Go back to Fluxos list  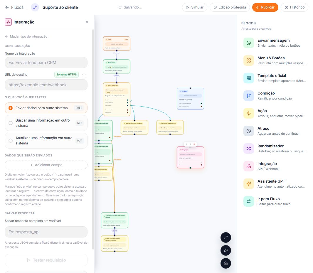14,7
